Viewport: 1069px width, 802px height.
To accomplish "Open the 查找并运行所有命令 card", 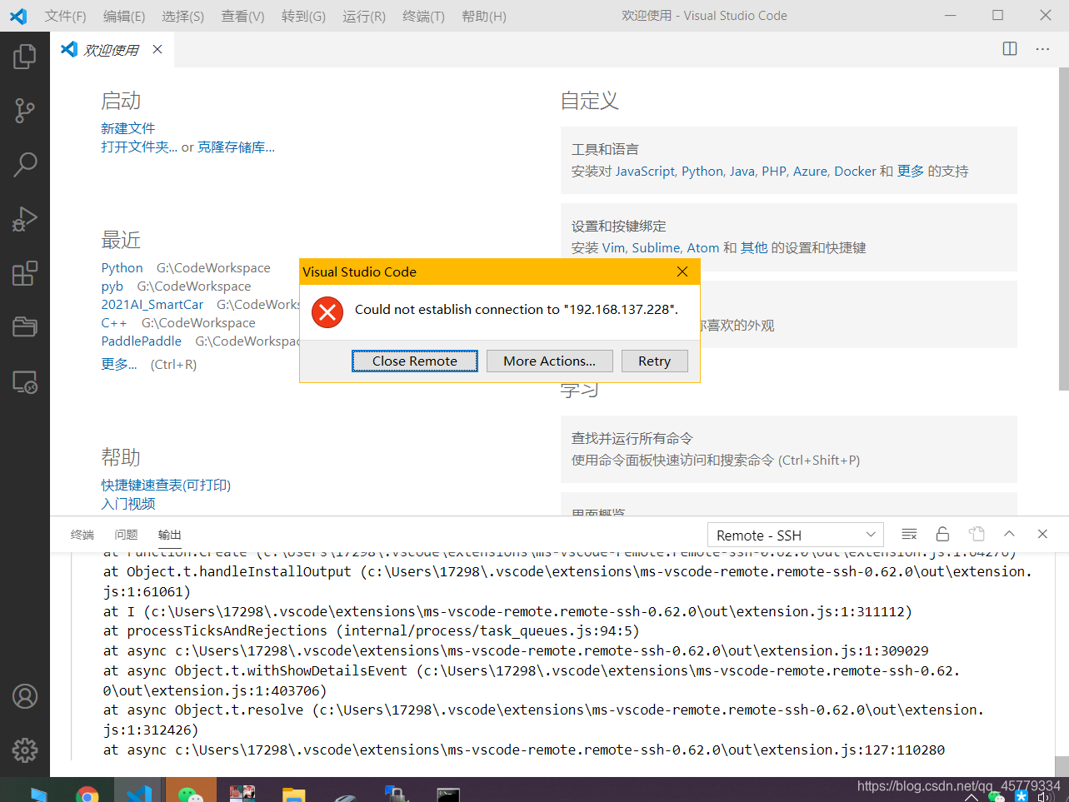I will click(x=788, y=449).
